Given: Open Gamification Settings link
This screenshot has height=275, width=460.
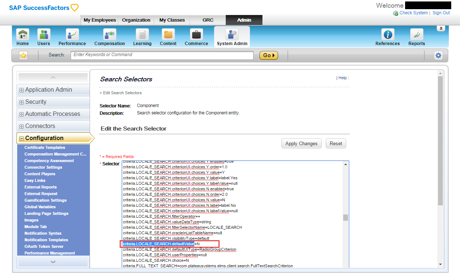Looking at the screenshot, I should coord(45,200).
